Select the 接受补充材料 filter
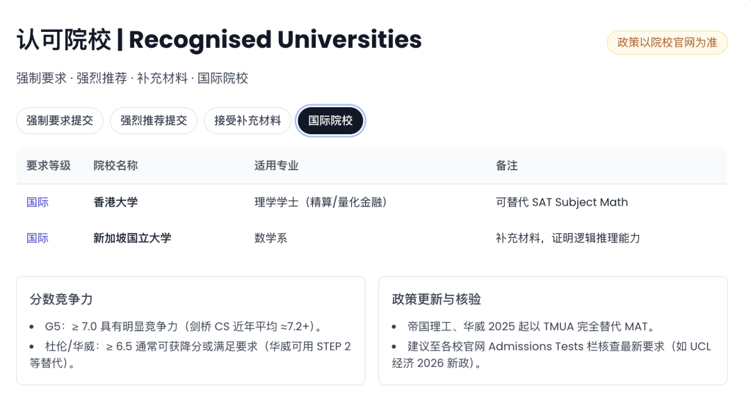Viewport: 751px width, 404px height. 247,120
